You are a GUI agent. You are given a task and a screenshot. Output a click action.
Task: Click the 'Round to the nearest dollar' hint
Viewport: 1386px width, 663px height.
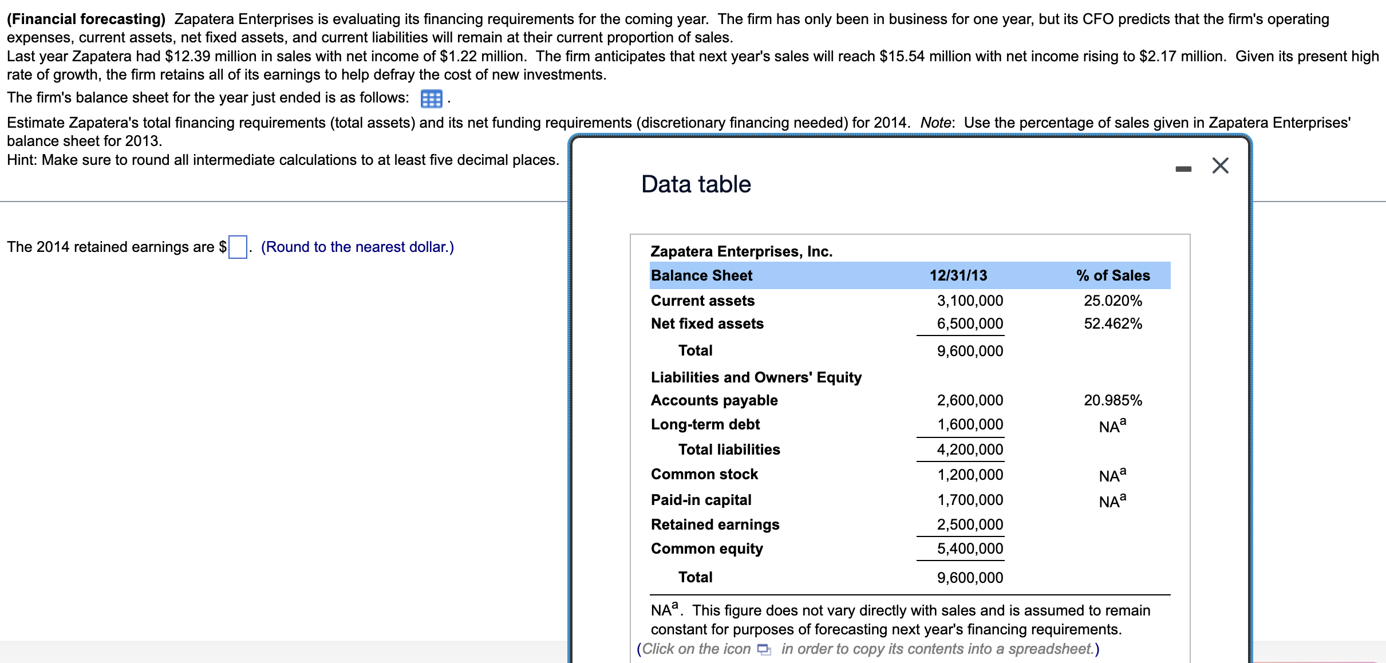[x=357, y=247]
